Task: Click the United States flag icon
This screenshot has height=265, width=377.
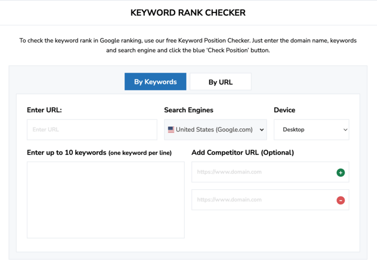Action: coord(171,130)
